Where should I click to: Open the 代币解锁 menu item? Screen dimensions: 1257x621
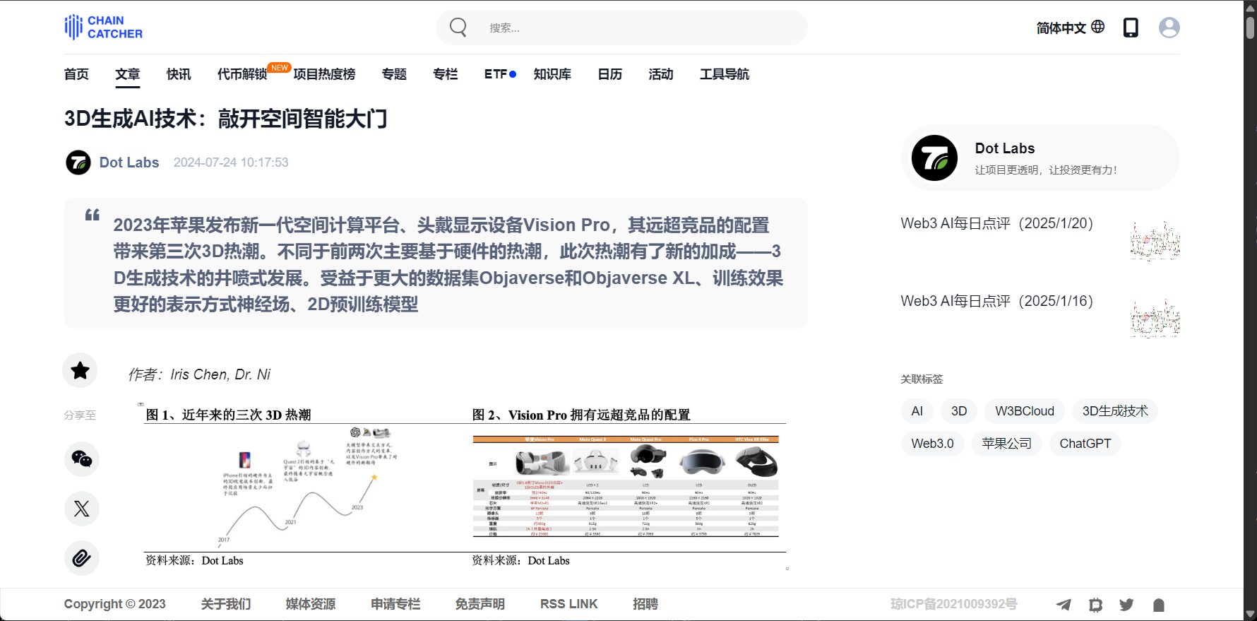[242, 74]
